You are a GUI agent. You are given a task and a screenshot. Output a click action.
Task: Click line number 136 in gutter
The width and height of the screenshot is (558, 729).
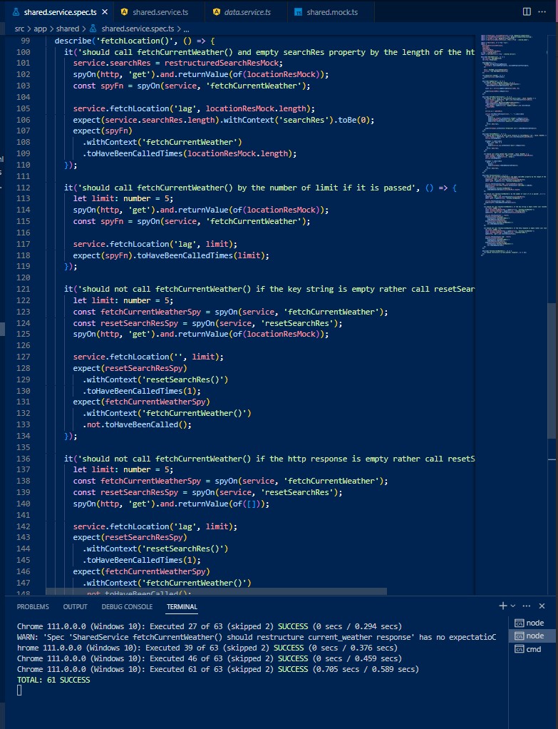24,459
